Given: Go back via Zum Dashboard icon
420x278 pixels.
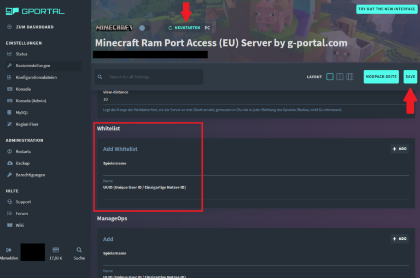Looking at the screenshot, I should point(9,27).
